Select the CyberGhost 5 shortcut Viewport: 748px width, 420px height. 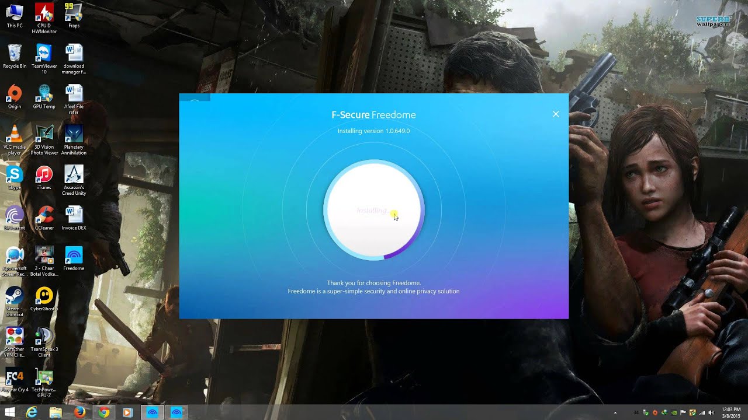44,299
